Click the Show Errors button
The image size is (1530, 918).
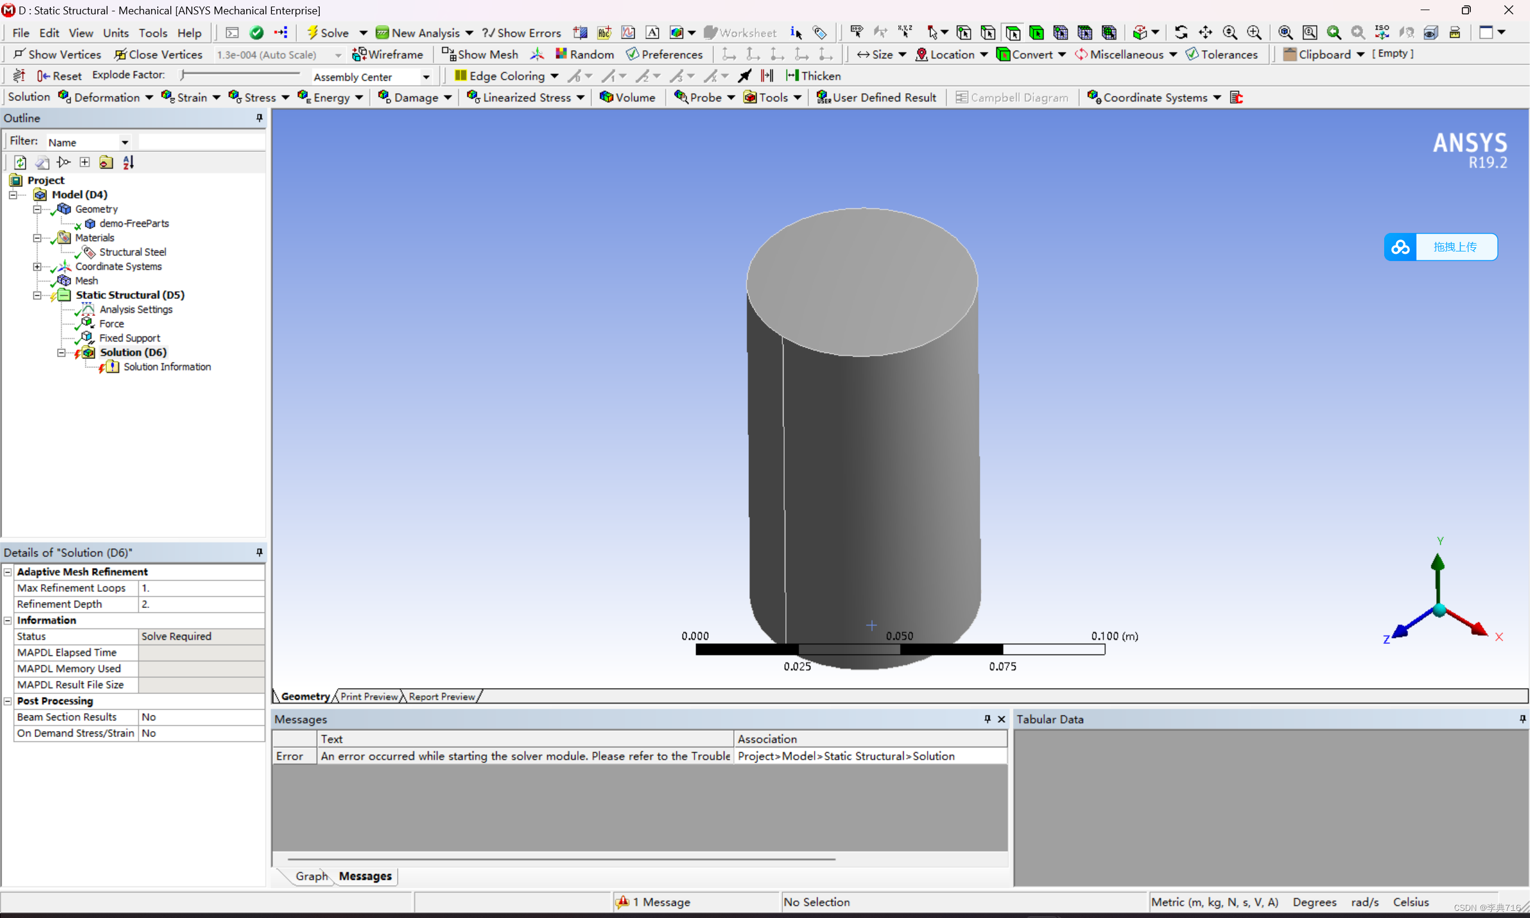(x=521, y=33)
